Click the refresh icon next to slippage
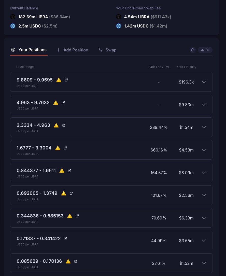The image size is (226, 276). click(193, 50)
